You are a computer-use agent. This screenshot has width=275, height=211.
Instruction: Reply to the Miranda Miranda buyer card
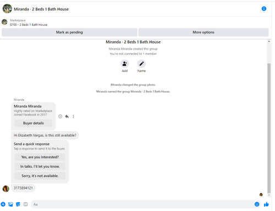click(67, 116)
